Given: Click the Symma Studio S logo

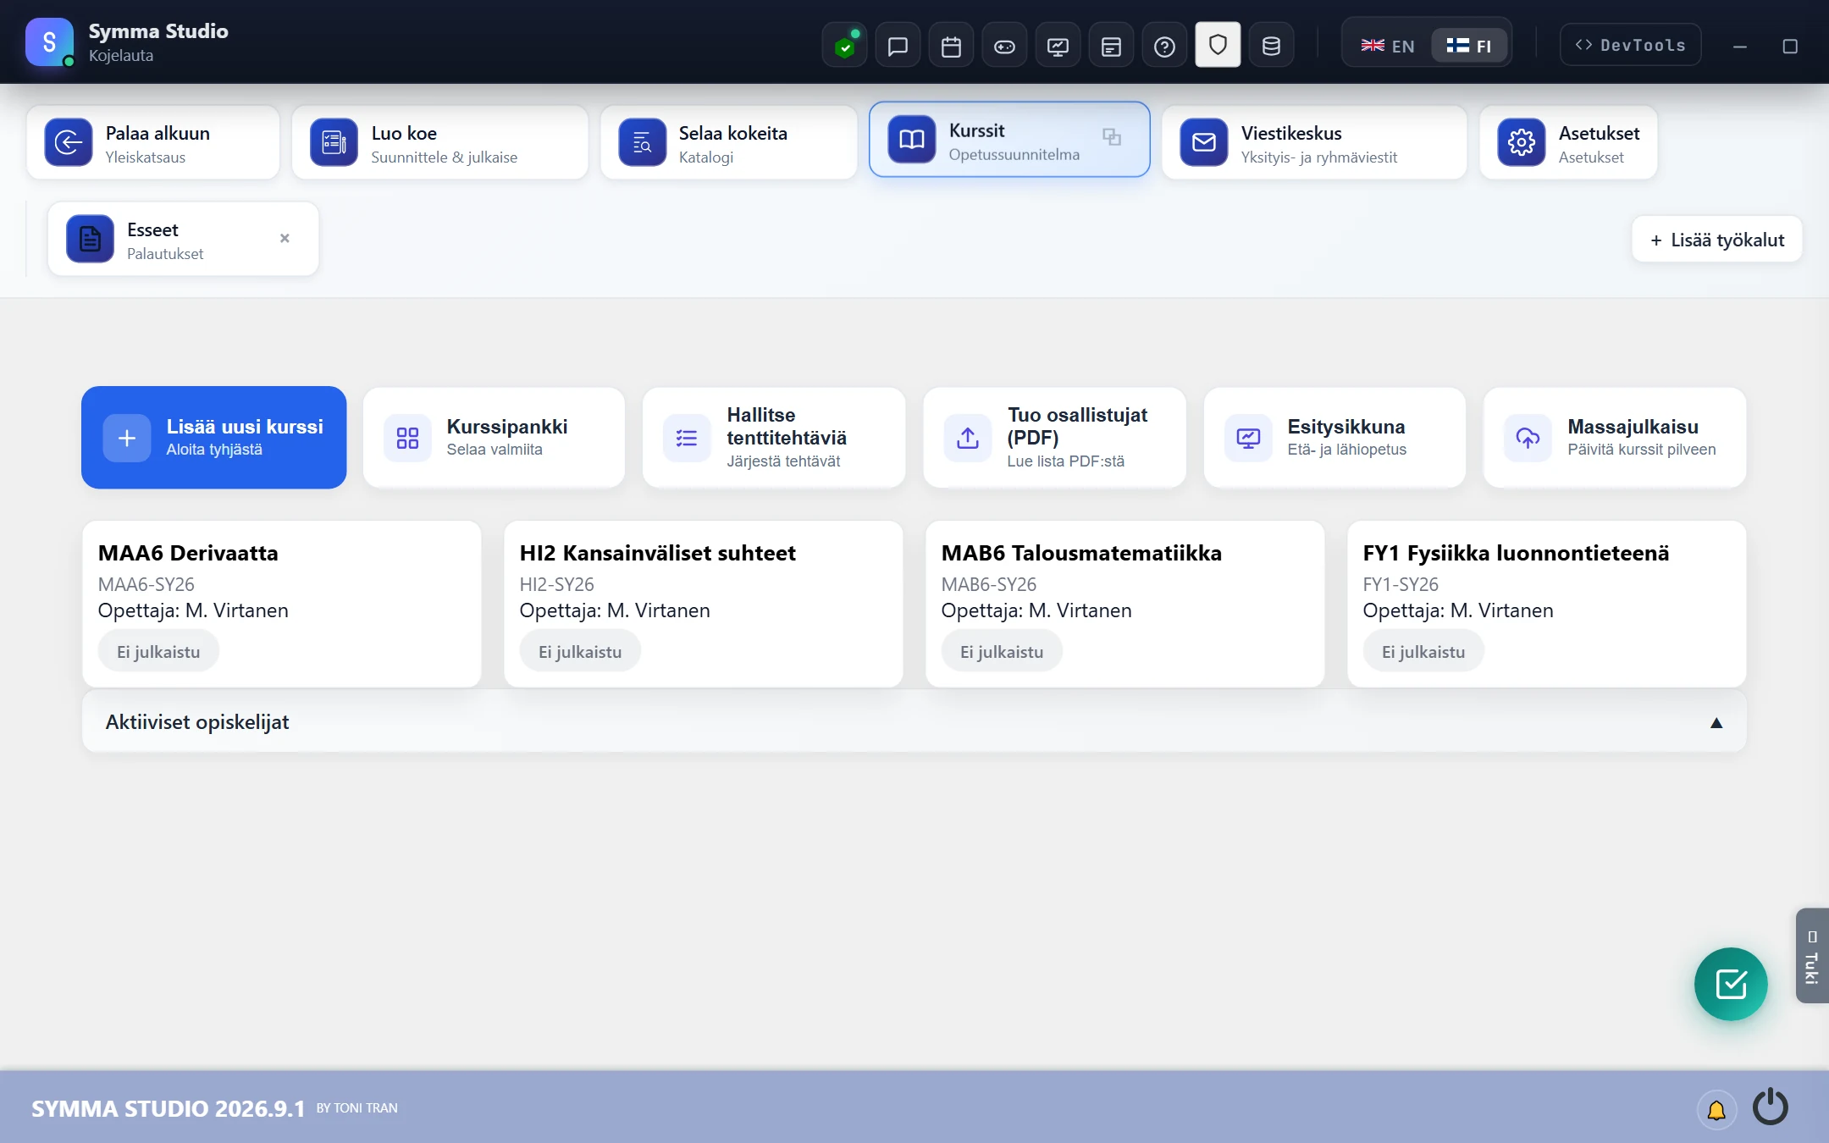Looking at the screenshot, I should [x=49, y=42].
